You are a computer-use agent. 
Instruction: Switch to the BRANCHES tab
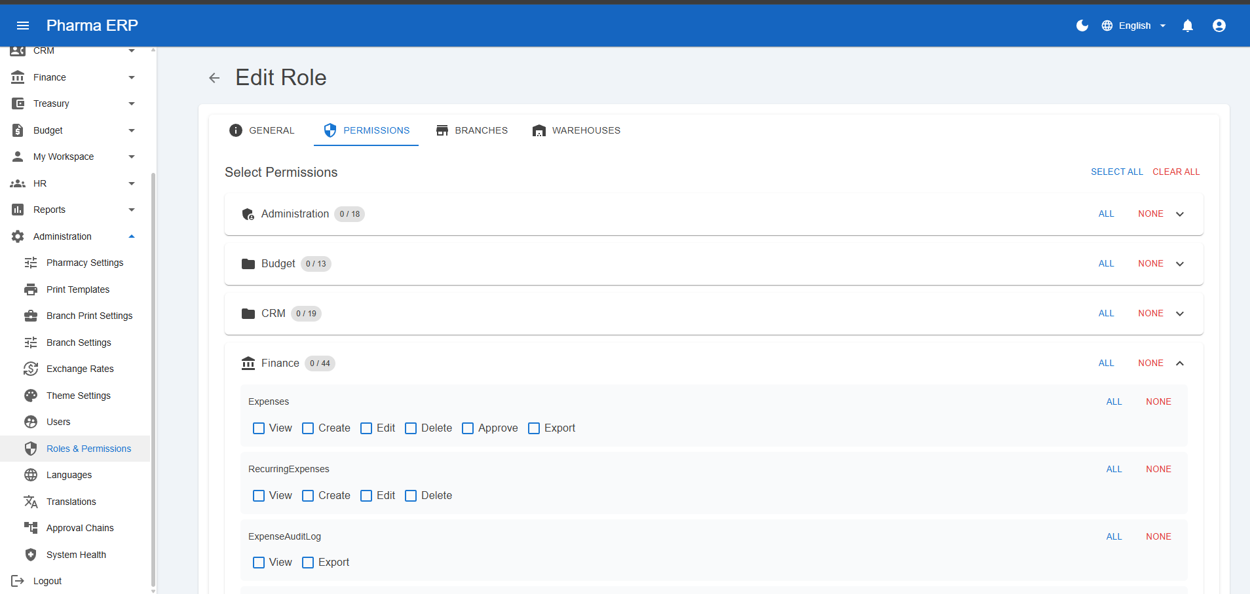pyautogui.click(x=471, y=130)
